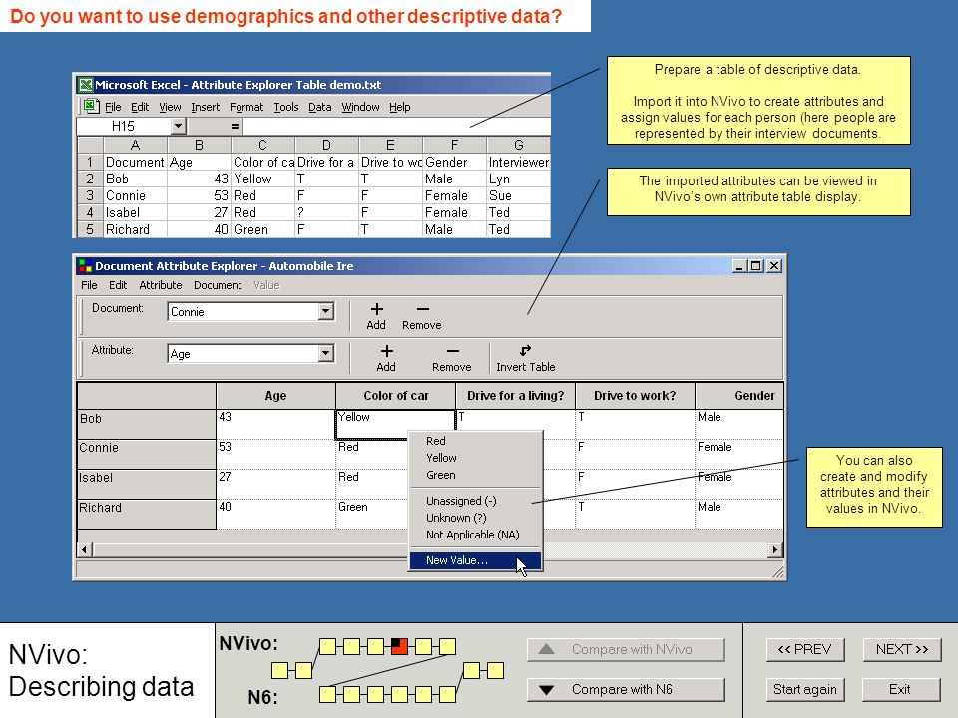This screenshot has height=718, width=958.
Task: Open the File menu in Document Attribute Explorer
Action: [x=89, y=285]
